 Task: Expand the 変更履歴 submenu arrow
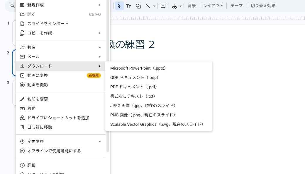pos(100,142)
